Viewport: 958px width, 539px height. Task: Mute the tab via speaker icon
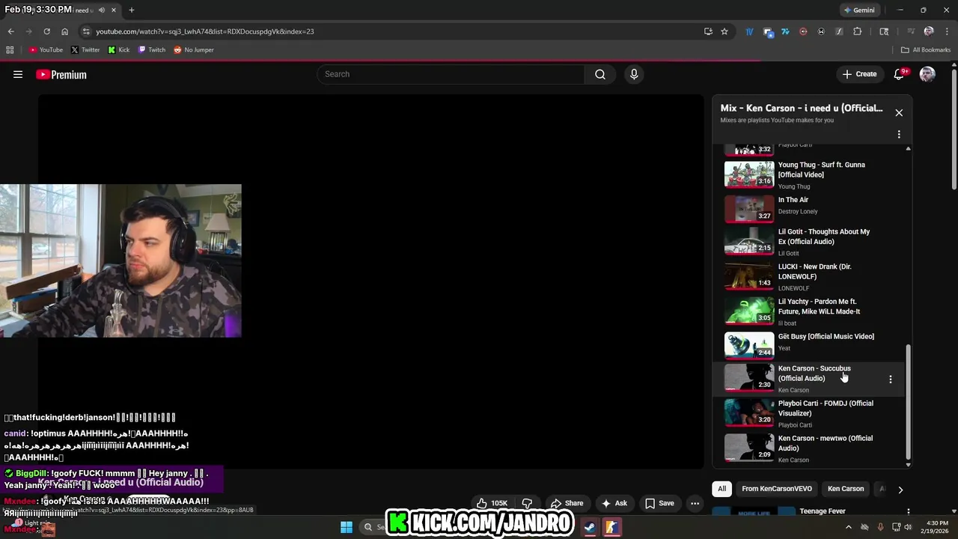tap(101, 10)
